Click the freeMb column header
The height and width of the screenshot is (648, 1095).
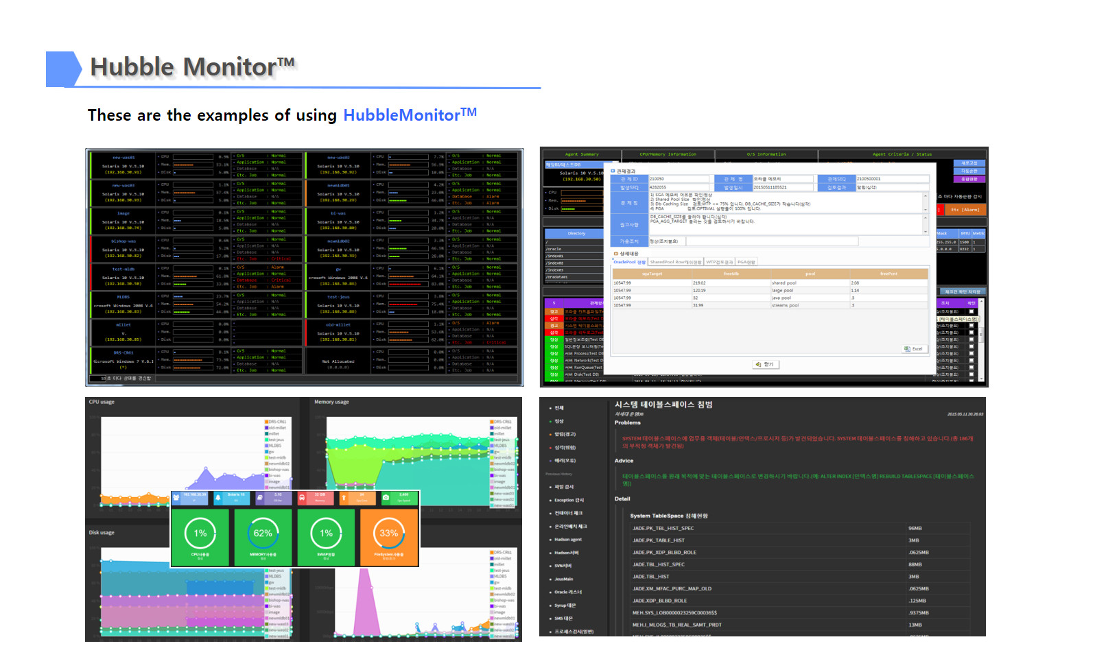click(x=731, y=274)
